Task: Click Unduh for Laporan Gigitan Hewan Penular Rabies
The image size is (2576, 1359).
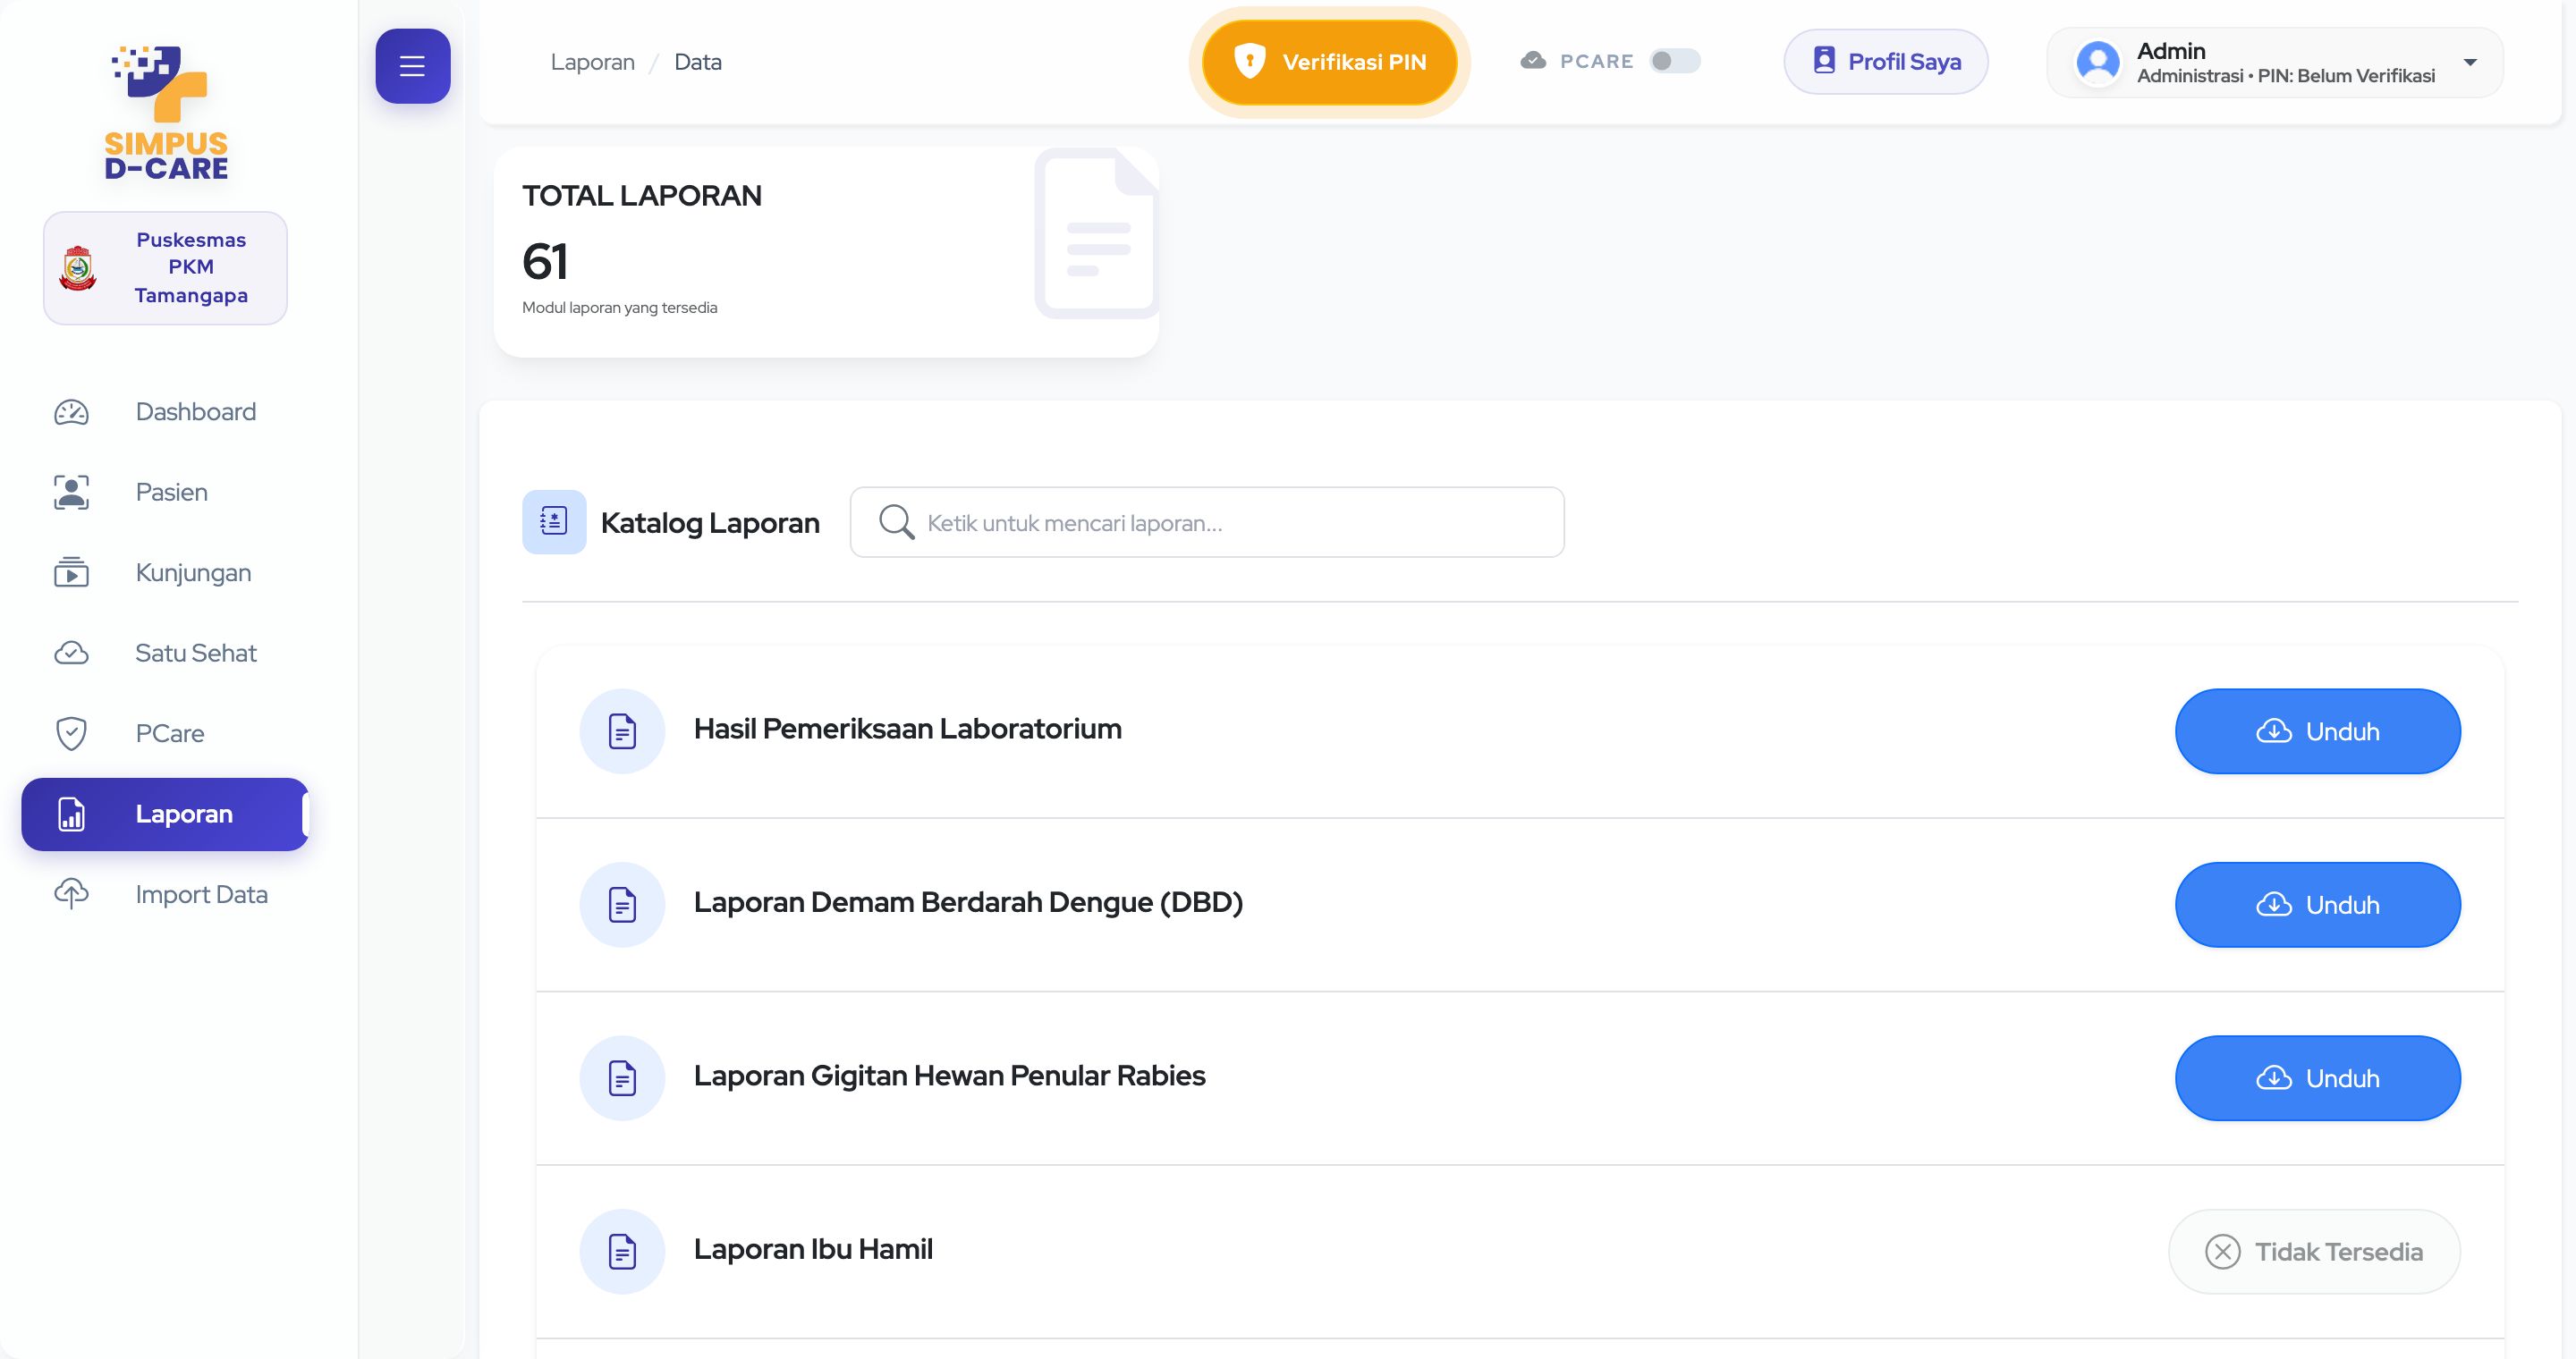Action: (2317, 1078)
